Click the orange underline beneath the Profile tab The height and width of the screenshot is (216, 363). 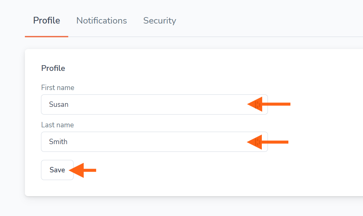click(x=46, y=36)
